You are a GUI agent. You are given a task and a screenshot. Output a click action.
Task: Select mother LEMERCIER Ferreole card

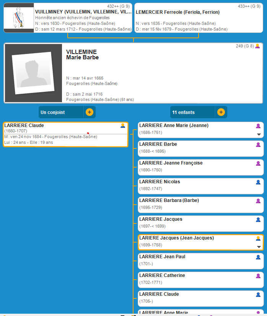click(x=198, y=18)
